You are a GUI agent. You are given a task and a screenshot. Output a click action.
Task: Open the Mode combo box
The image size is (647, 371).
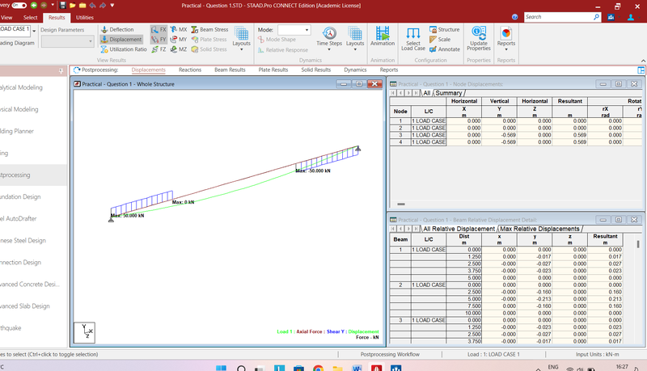(294, 30)
